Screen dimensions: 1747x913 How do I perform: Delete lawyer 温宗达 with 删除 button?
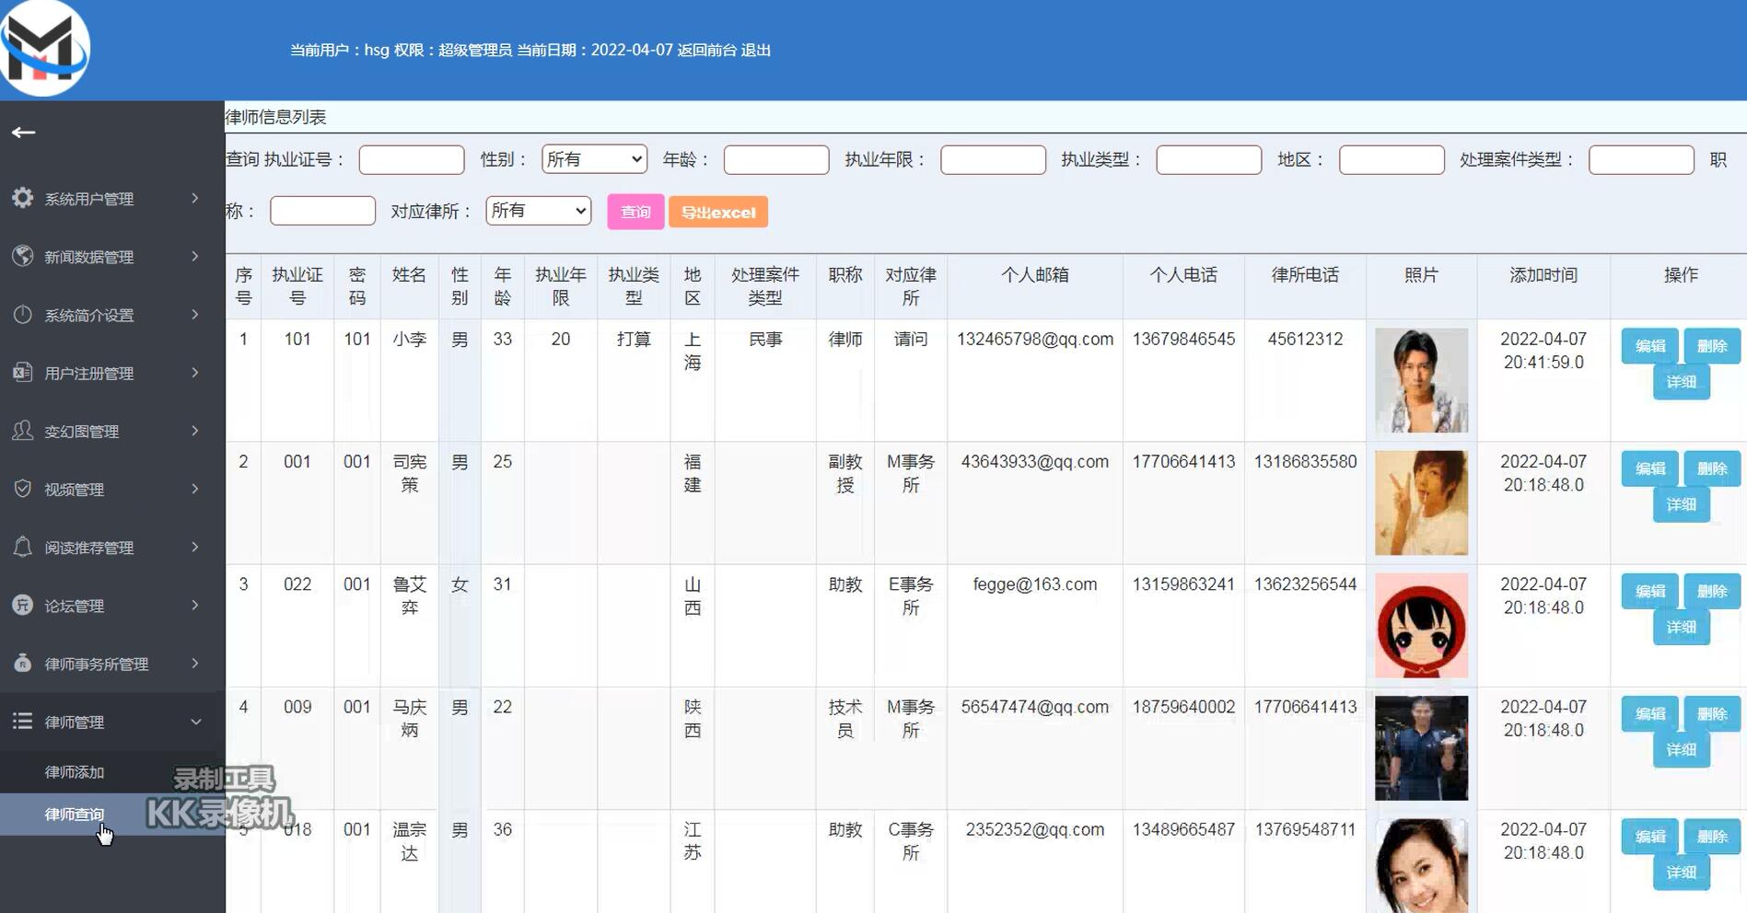pos(1712,837)
